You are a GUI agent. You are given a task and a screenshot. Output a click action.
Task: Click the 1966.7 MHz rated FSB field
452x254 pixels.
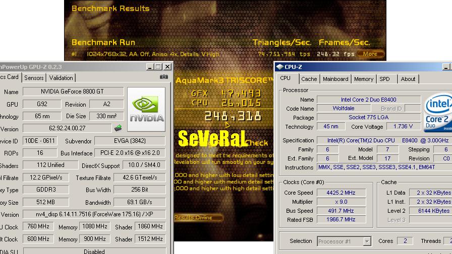(342, 219)
